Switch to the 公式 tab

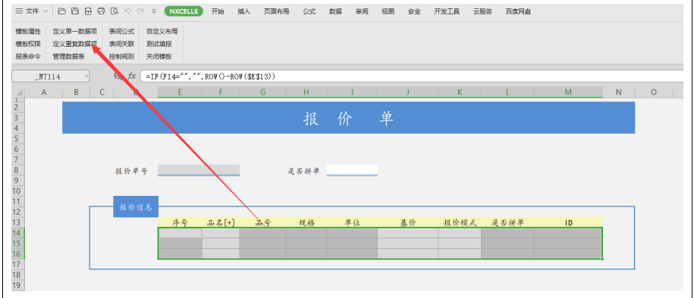point(309,11)
